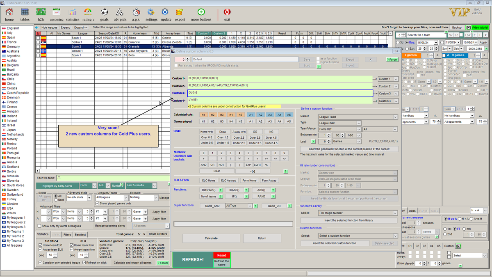This screenshot has width=492, height=277.
Task: Switch to the Filters tab
Action: pyautogui.click(x=67, y=234)
